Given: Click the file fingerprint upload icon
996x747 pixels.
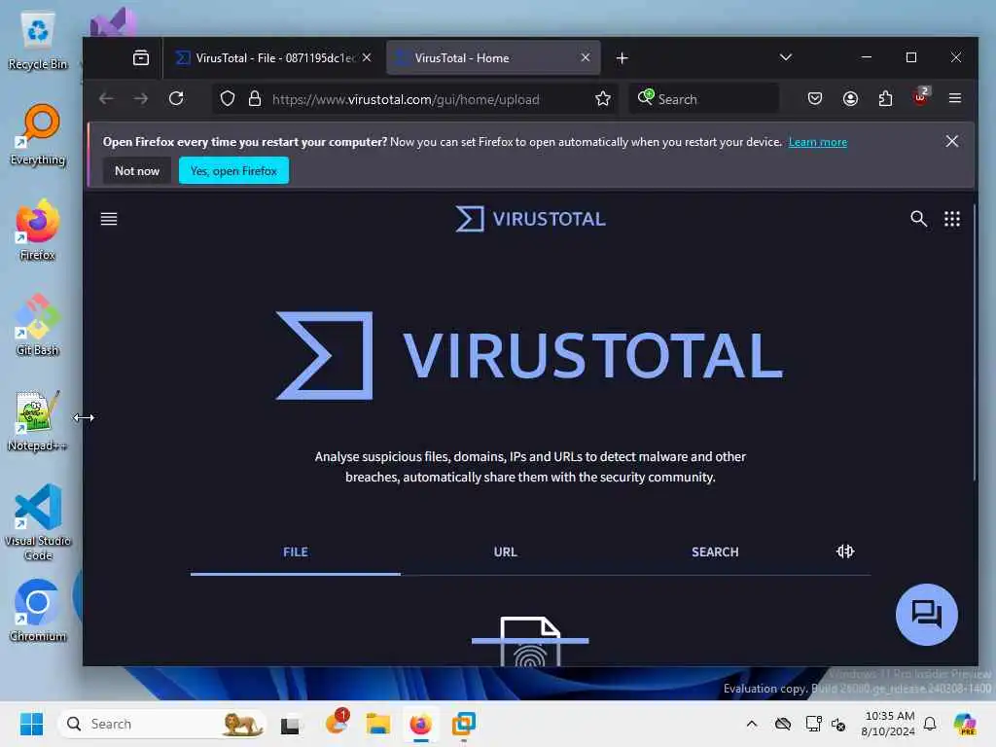Looking at the screenshot, I should 530,641.
